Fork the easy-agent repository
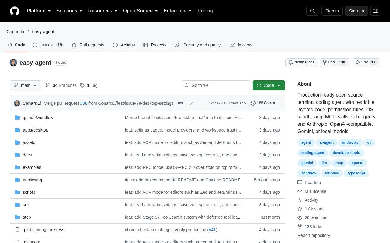390x243 pixels. coord(335,63)
